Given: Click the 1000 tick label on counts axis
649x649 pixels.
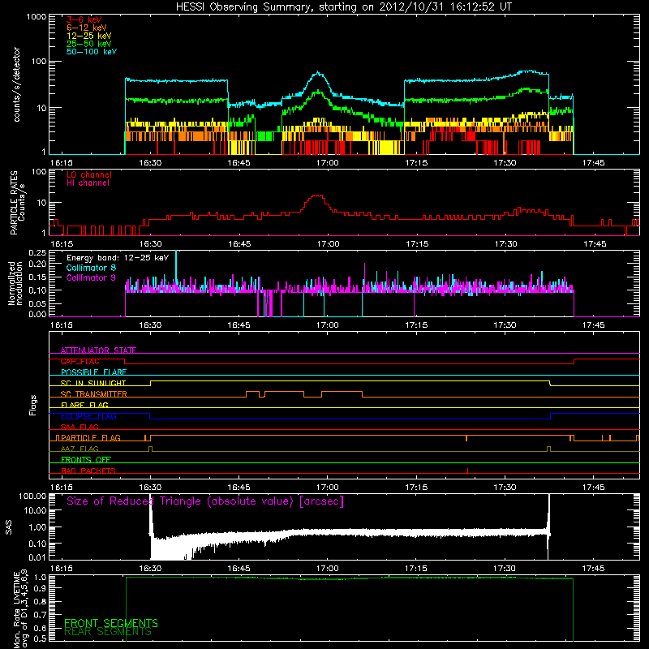Looking at the screenshot, I should 36,17.
